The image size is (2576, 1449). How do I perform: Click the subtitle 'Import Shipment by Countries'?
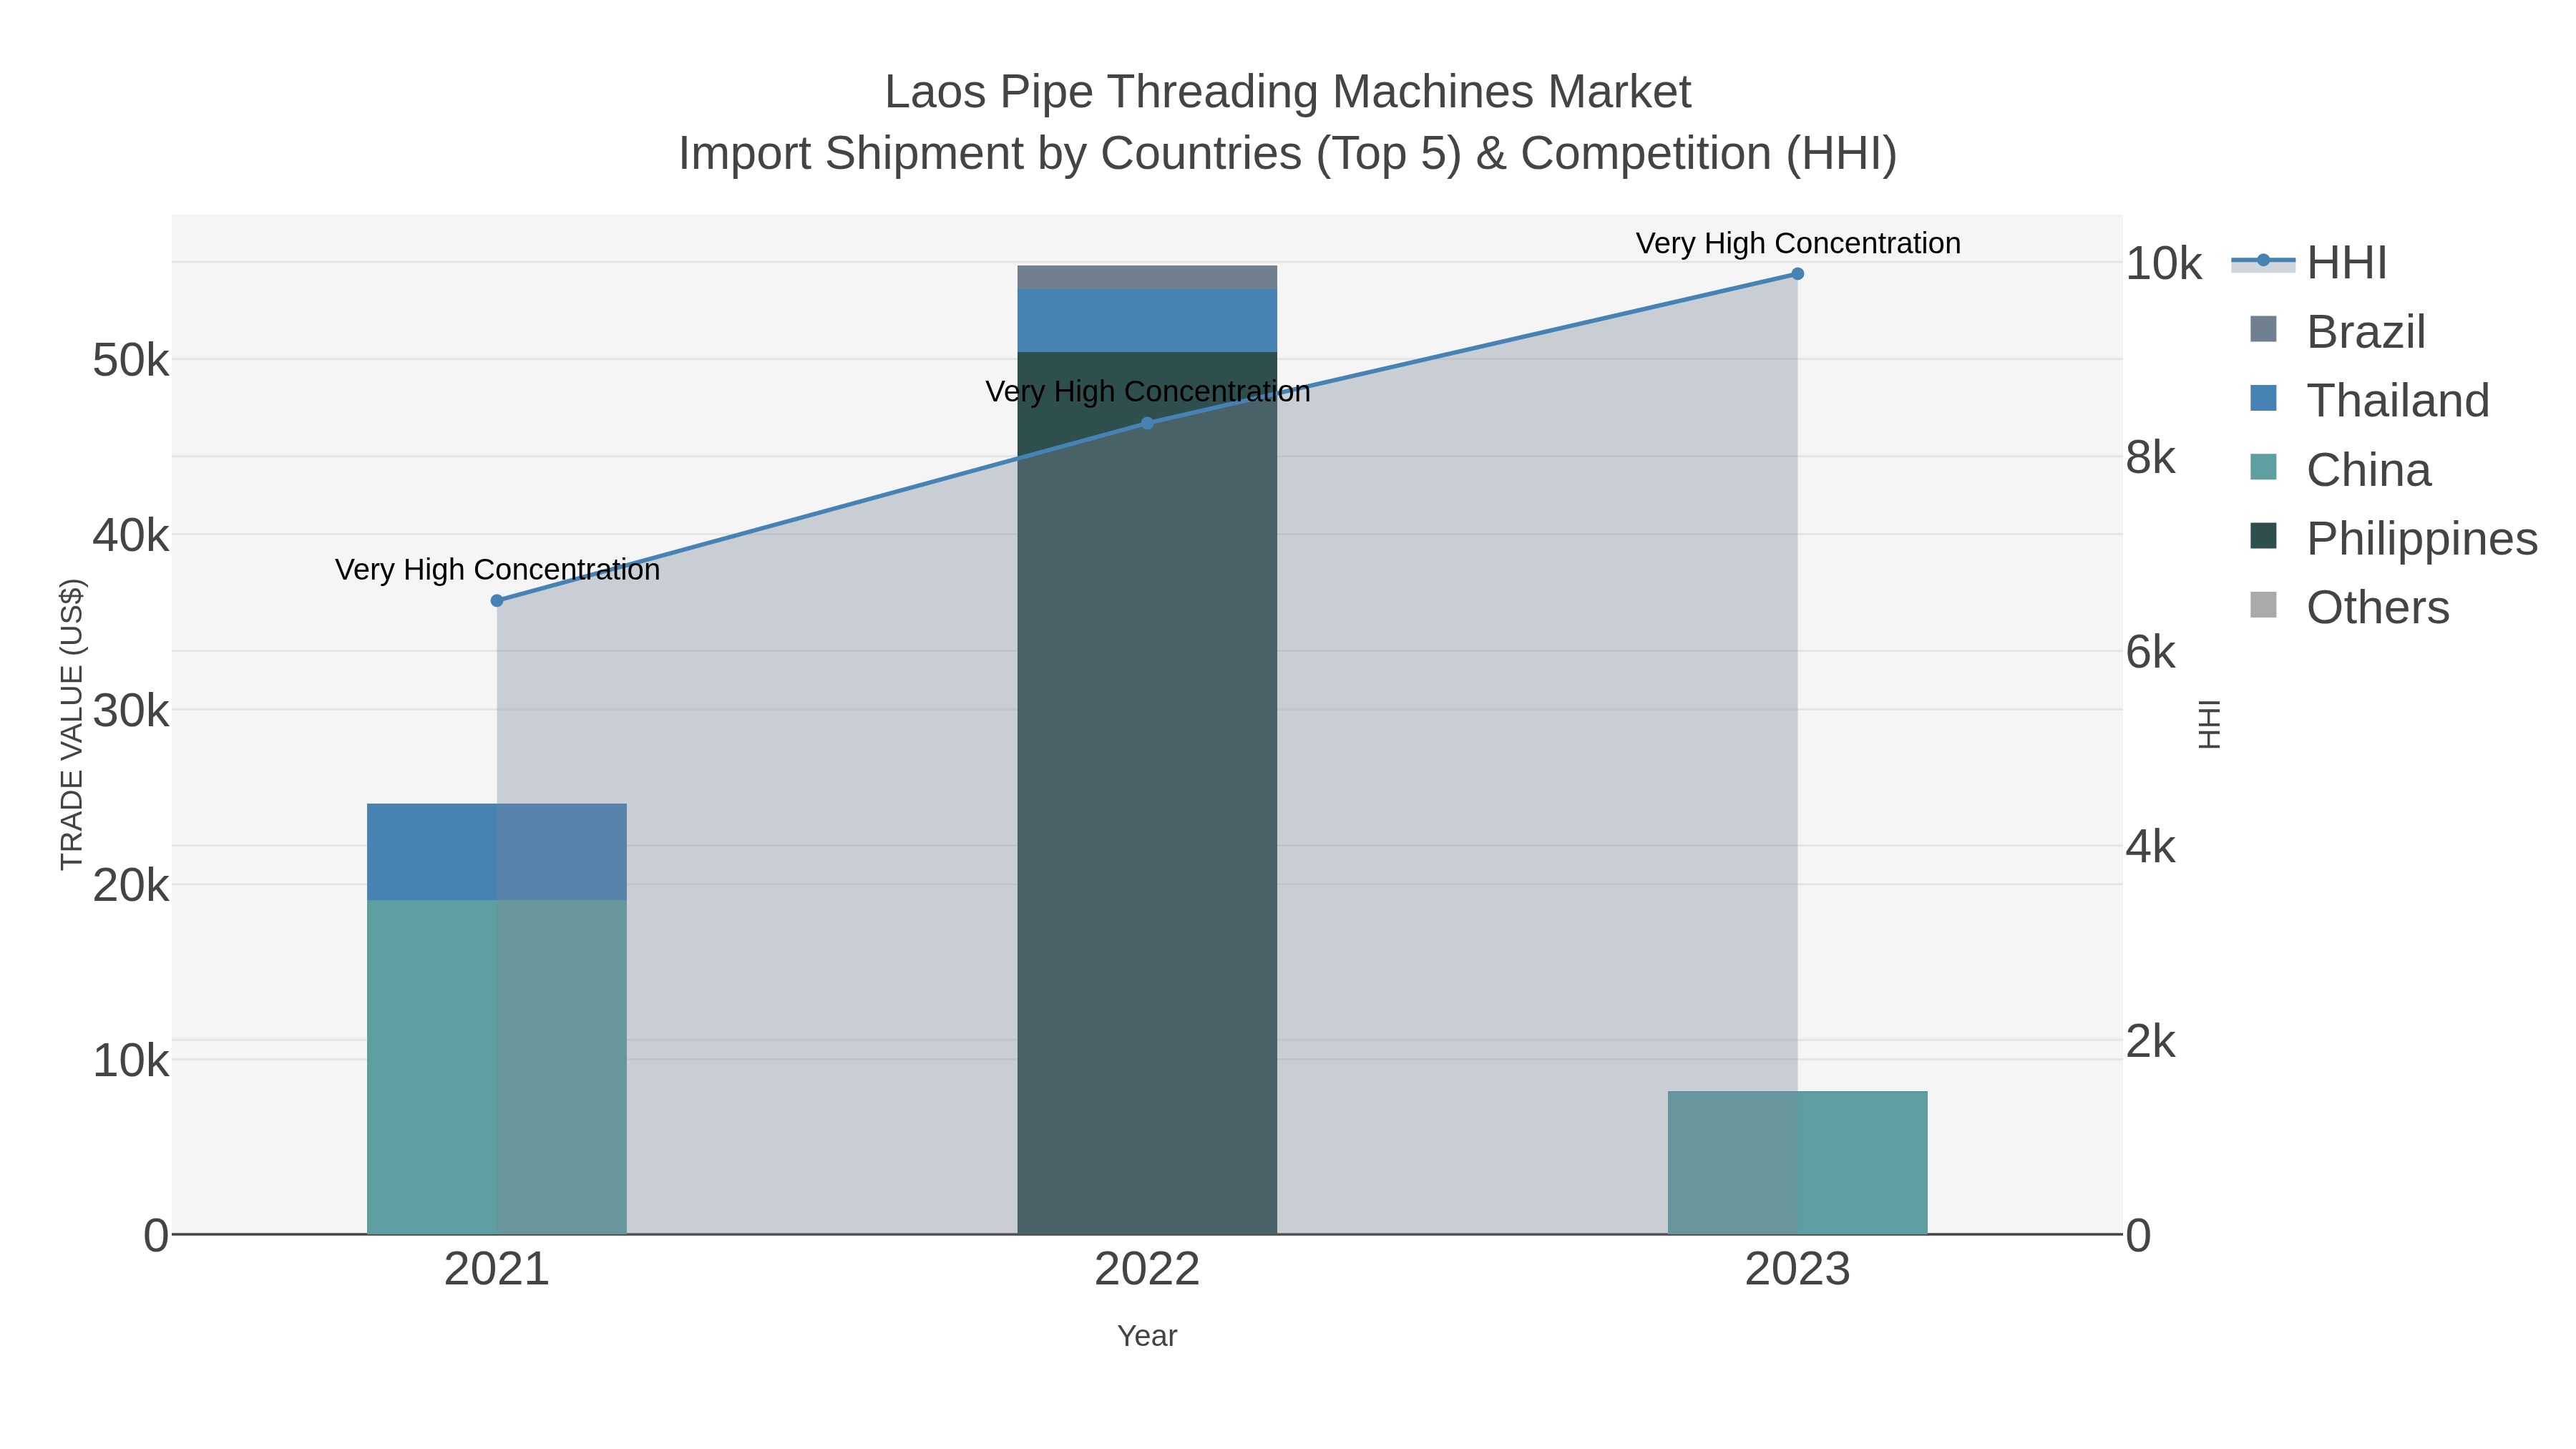click(991, 154)
